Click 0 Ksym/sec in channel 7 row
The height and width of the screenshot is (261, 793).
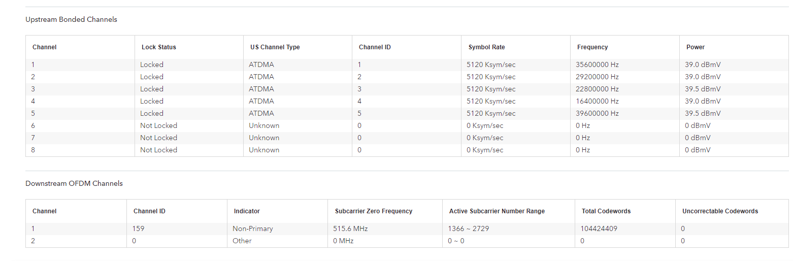coord(485,138)
